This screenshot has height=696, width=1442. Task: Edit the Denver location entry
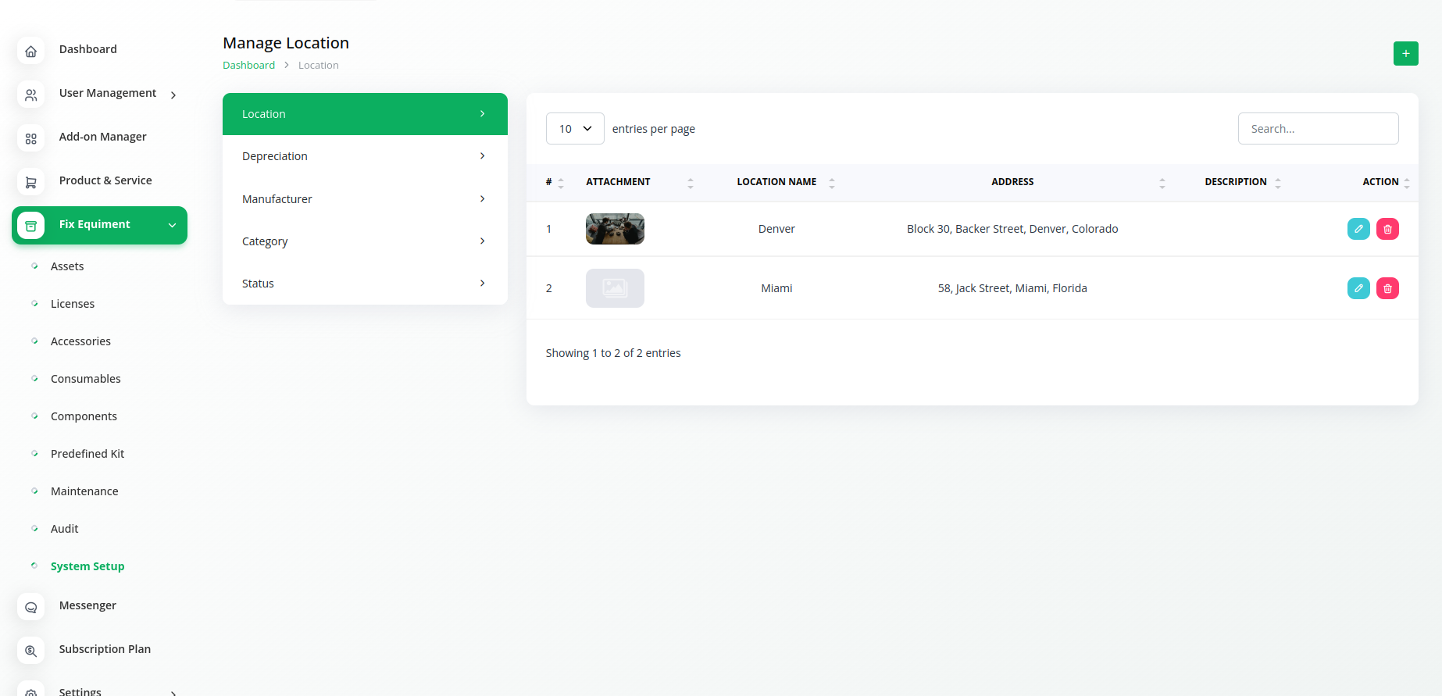coord(1358,229)
